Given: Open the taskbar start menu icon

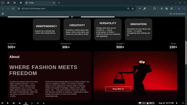Looking at the screenshot, I should pyautogui.click(x=2, y=103).
